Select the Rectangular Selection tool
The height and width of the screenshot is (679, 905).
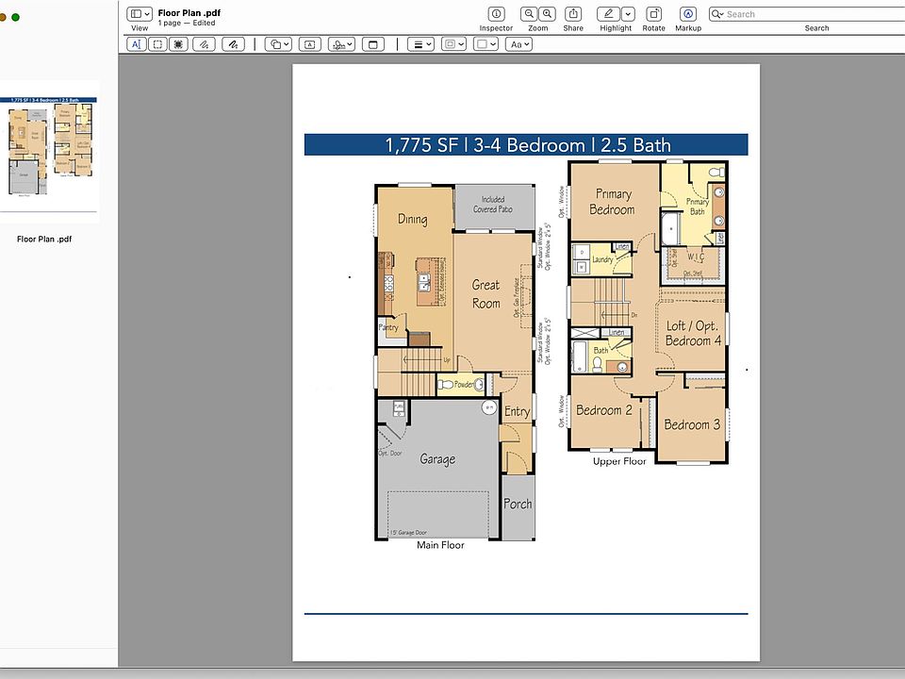coord(157,44)
